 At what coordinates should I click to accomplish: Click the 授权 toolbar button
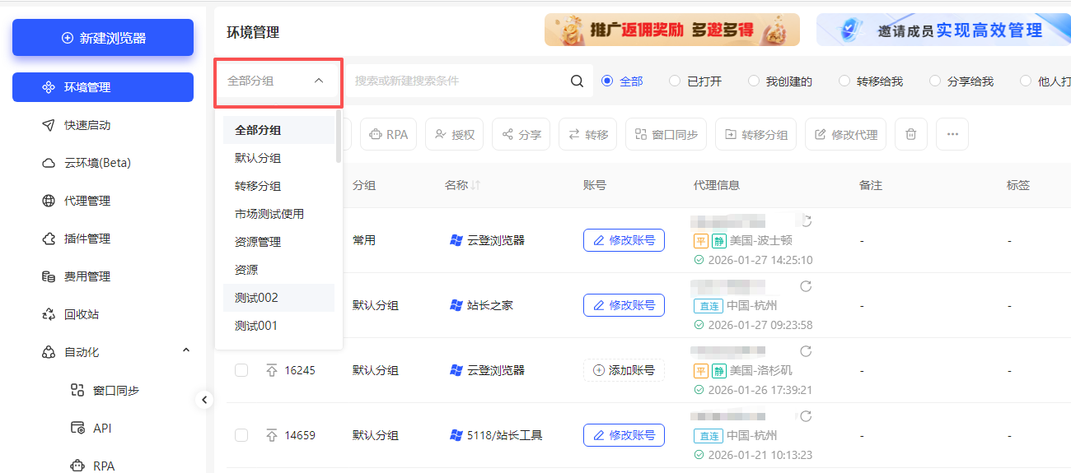click(x=454, y=134)
